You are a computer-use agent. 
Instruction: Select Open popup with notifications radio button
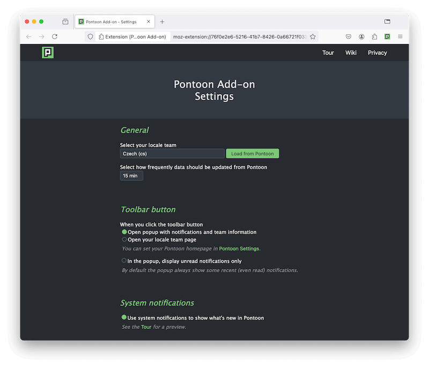[x=124, y=232]
